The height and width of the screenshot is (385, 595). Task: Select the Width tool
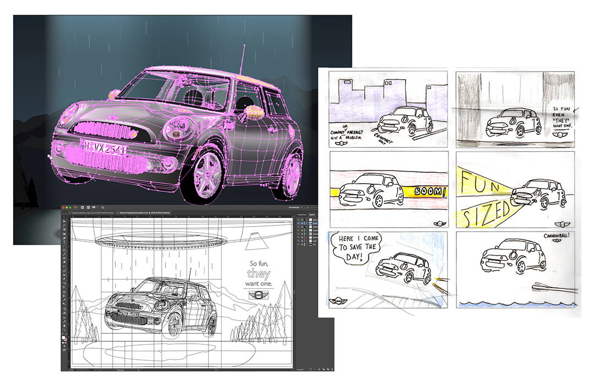coord(64,275)
